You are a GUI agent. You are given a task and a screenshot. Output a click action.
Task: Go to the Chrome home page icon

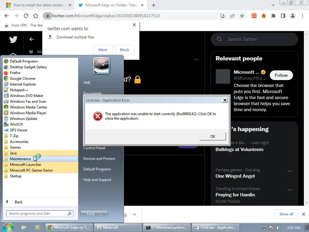(36, 16)
